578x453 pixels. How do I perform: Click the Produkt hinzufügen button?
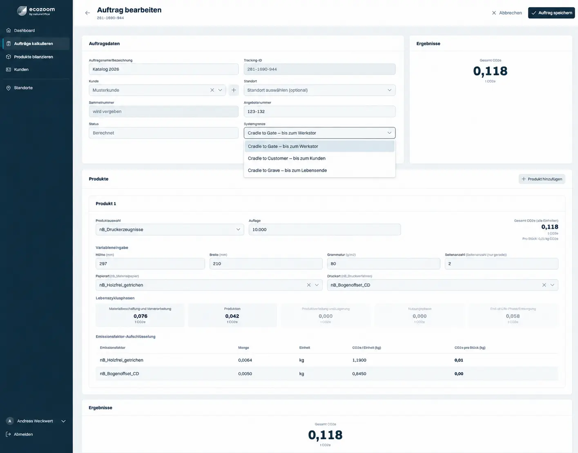542,179
